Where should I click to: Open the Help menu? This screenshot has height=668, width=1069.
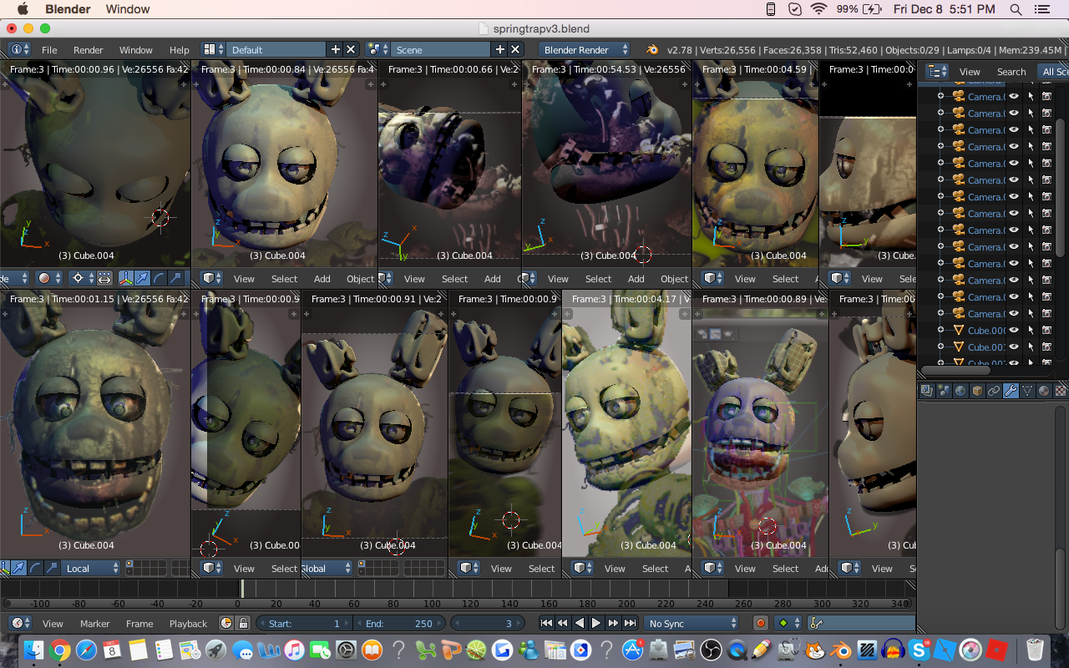coord(180,50)
